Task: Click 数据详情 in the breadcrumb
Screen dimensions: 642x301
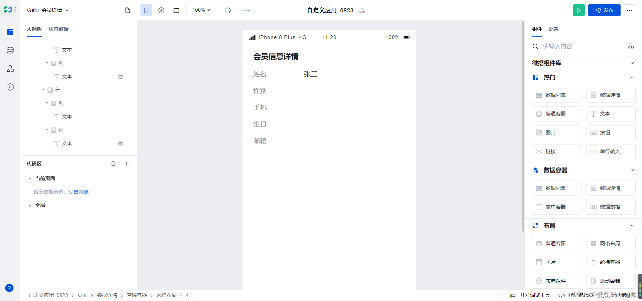Action: tap(107, 295)
